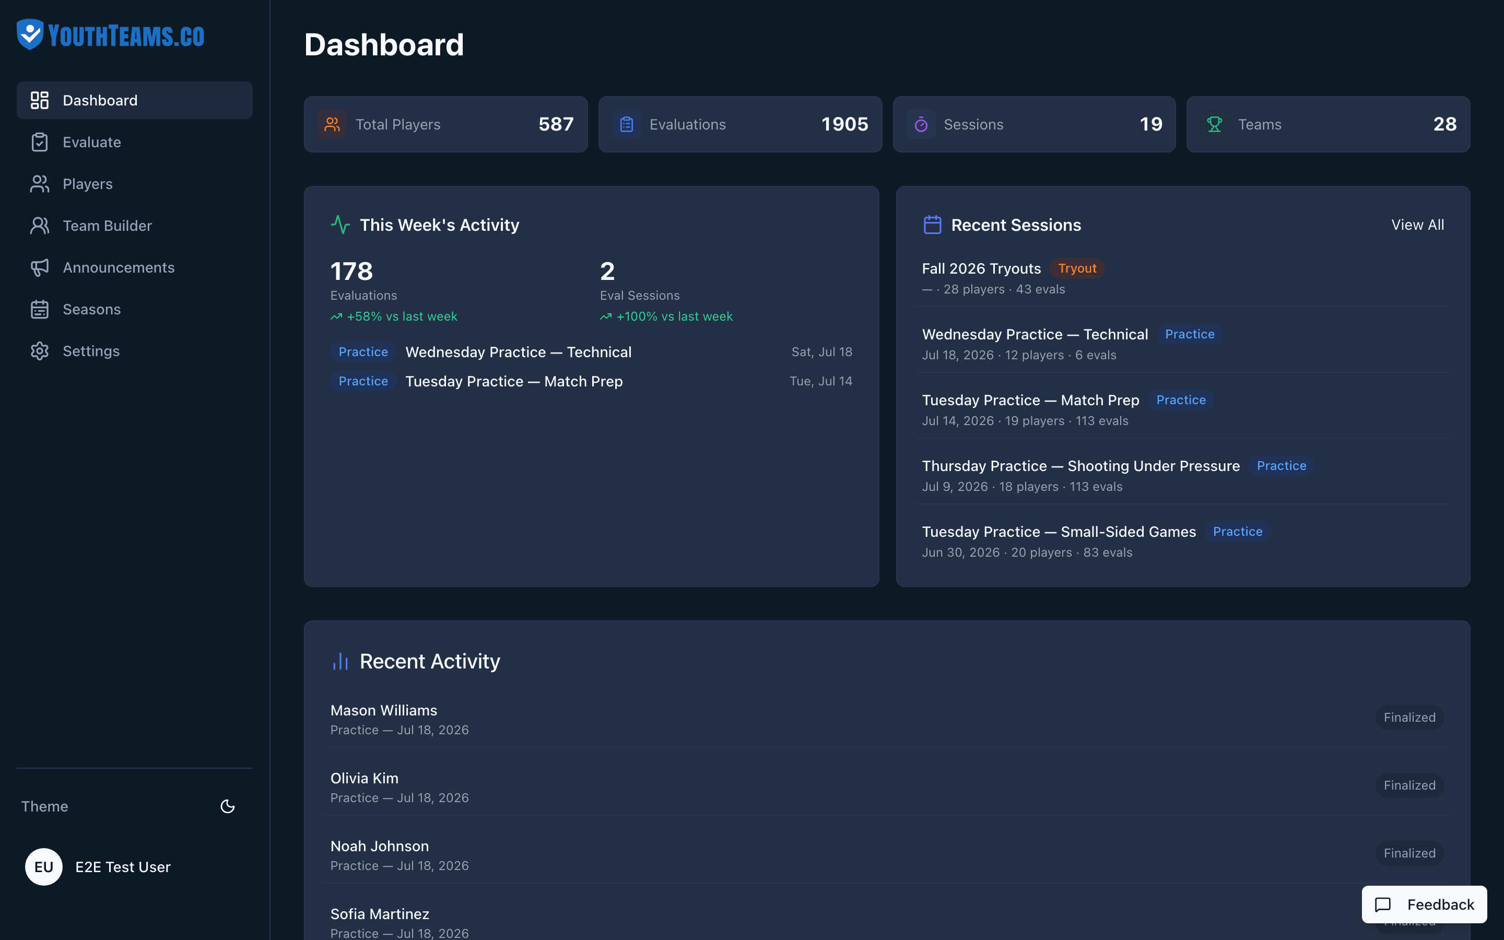Click the 178 Evaluations figure
The height and width of the screenshot is (940, 1504).
(352, 271)
